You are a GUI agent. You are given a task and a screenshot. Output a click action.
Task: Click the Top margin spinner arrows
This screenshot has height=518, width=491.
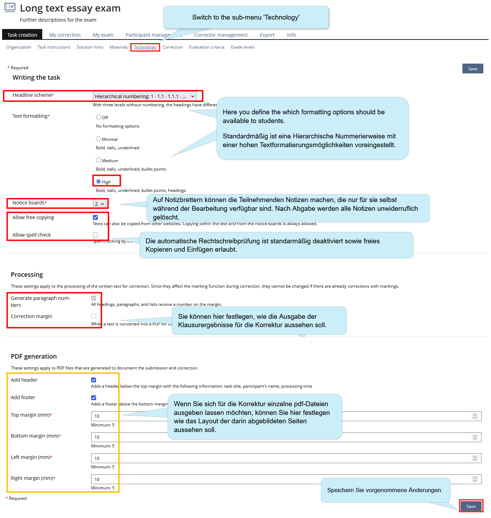click(x=475, y=416)
